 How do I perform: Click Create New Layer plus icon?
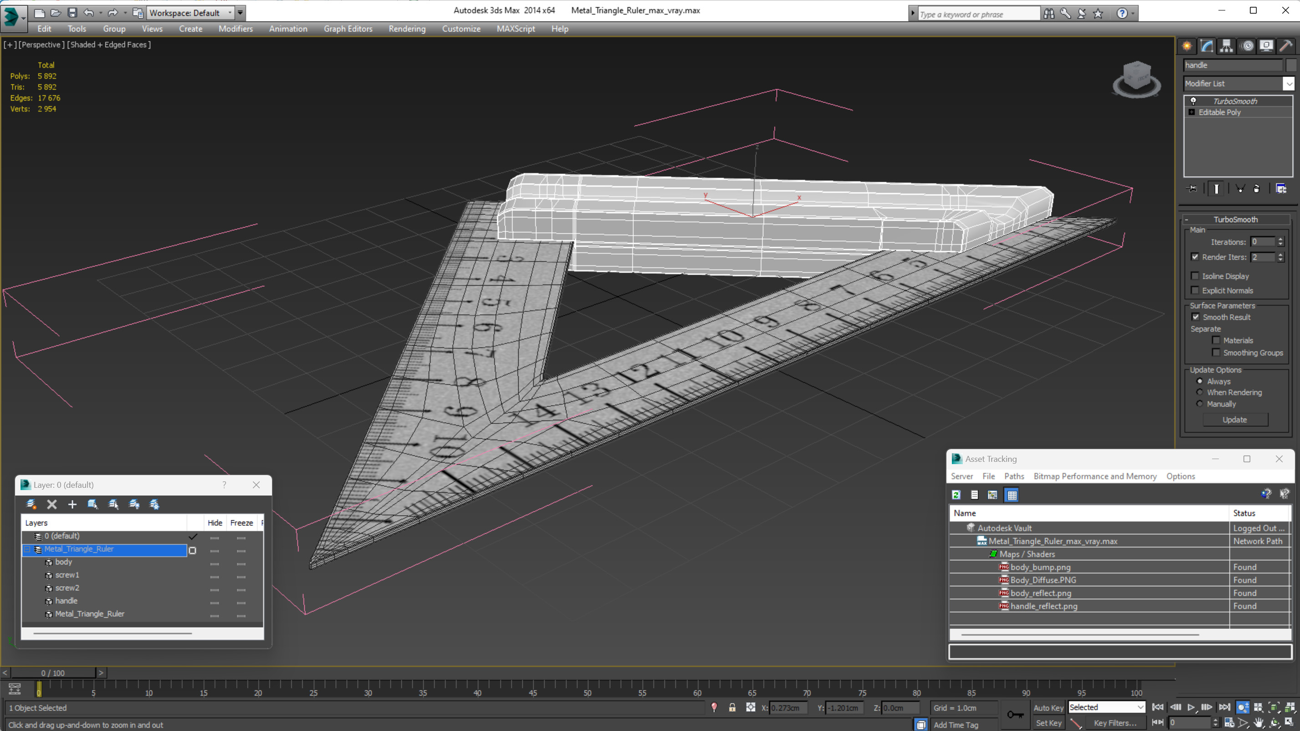point(72,505)
